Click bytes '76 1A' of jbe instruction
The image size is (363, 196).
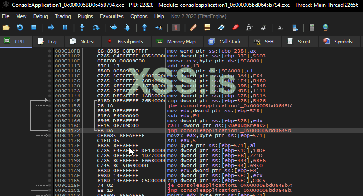coord(105,106)
